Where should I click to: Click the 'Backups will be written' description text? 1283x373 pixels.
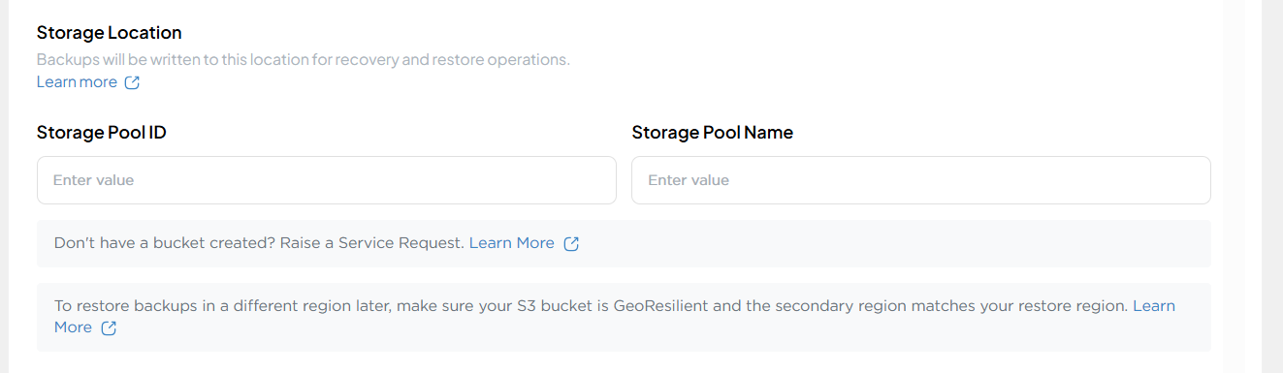304,59
